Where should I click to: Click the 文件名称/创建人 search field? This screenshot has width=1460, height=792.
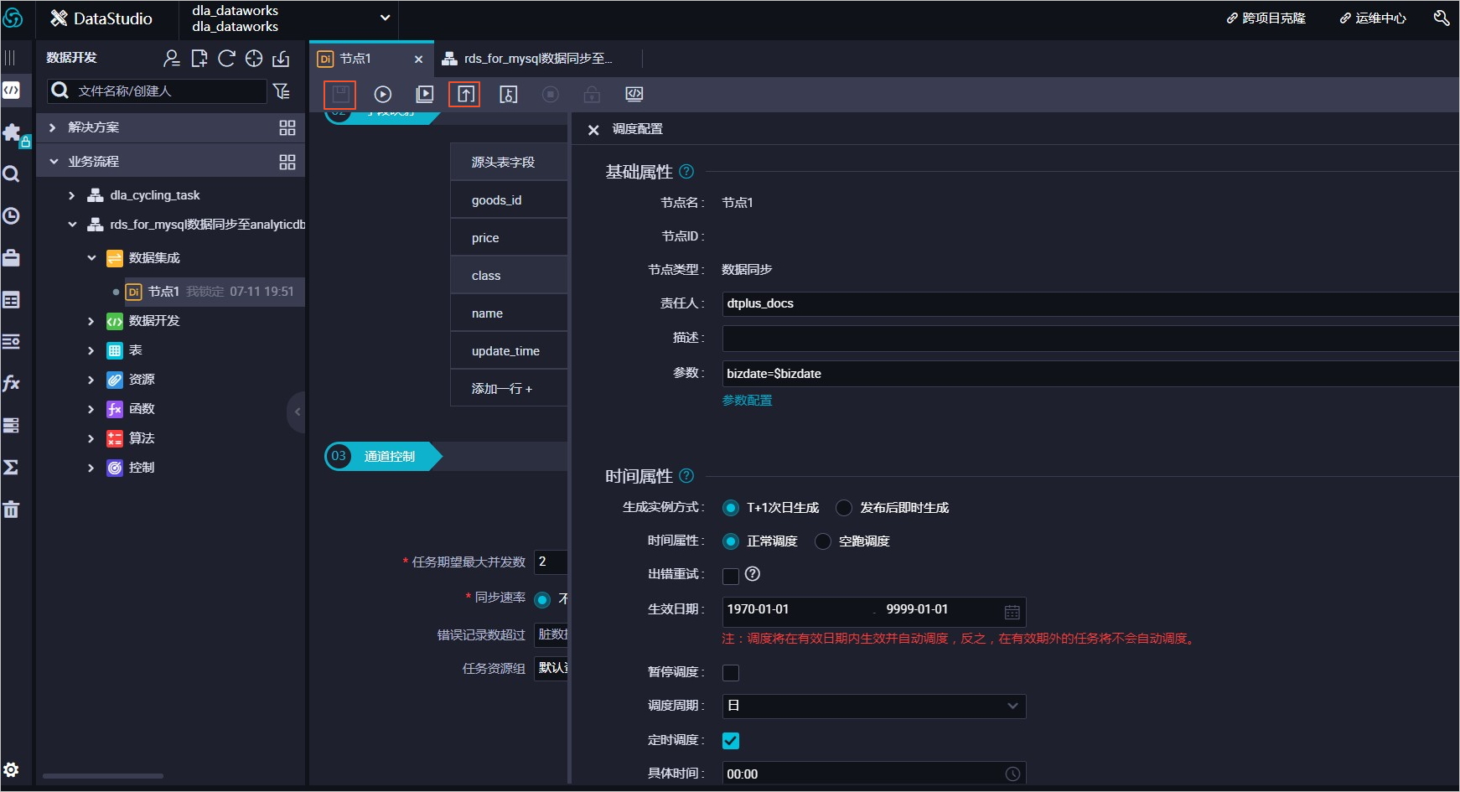(158, 91)
